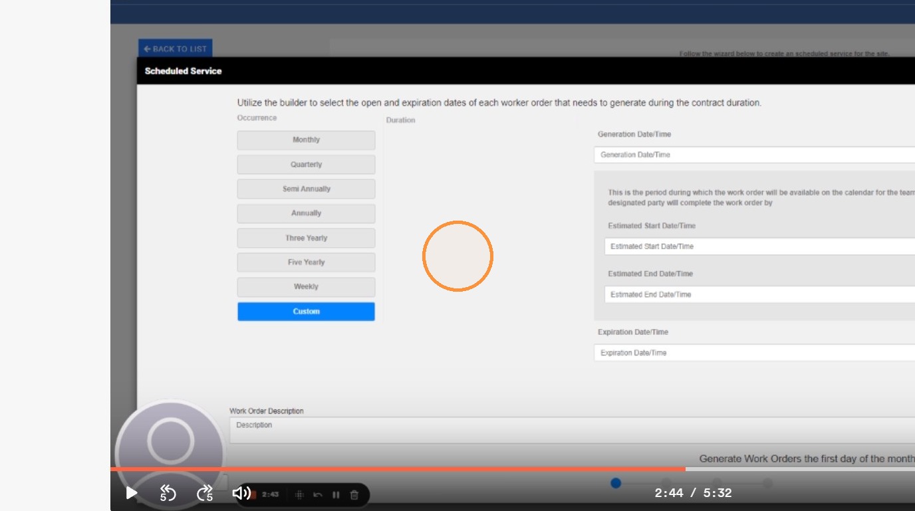915x511 pixels.
Task: Choose the Annually occurrence
Action: point(306,213)
